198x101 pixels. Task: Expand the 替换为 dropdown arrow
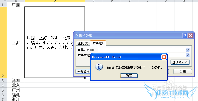click(188, 55)
